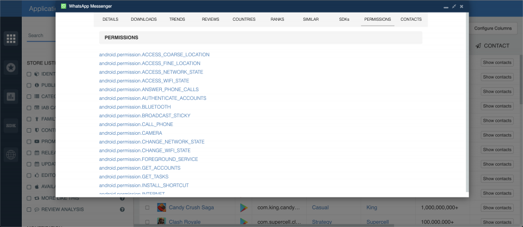The image size is (523, 227).
Task: Open the bar chart sidebar icon
Action: [11, 97]
